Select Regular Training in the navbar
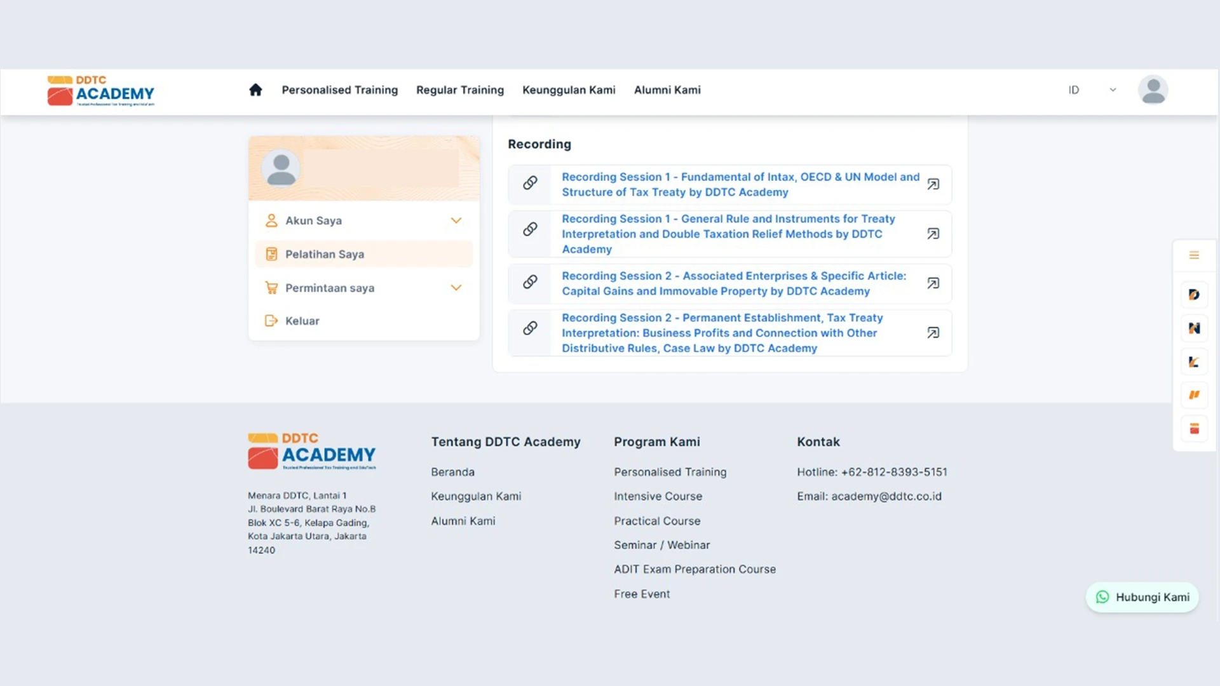 point(459,90)
